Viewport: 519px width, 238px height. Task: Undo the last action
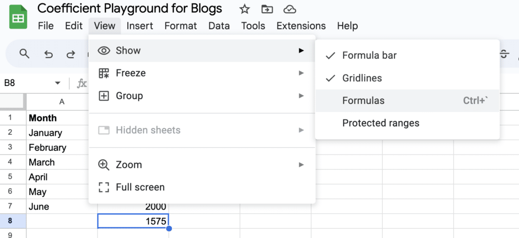[x=48, y=54]
